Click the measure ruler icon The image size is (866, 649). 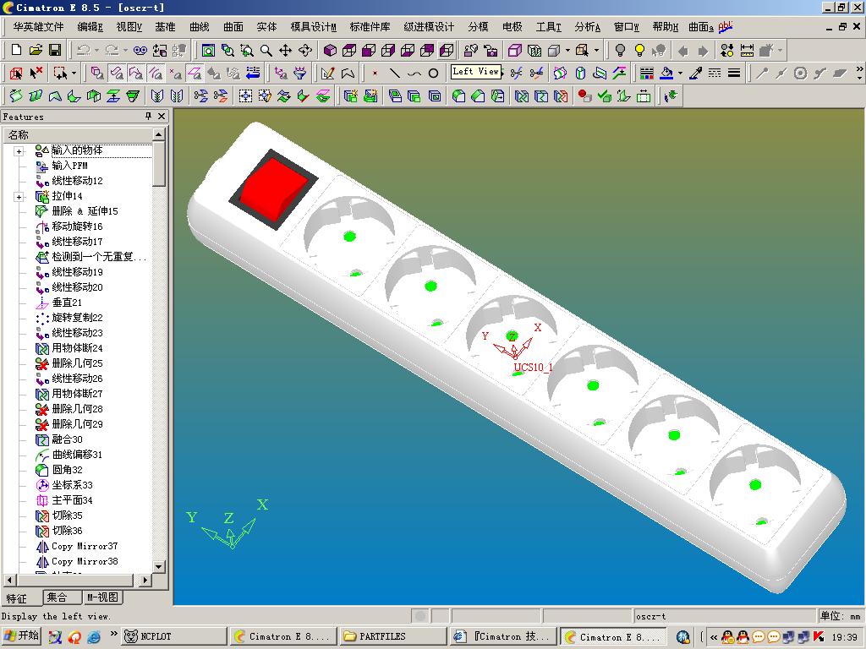point(747,51)
